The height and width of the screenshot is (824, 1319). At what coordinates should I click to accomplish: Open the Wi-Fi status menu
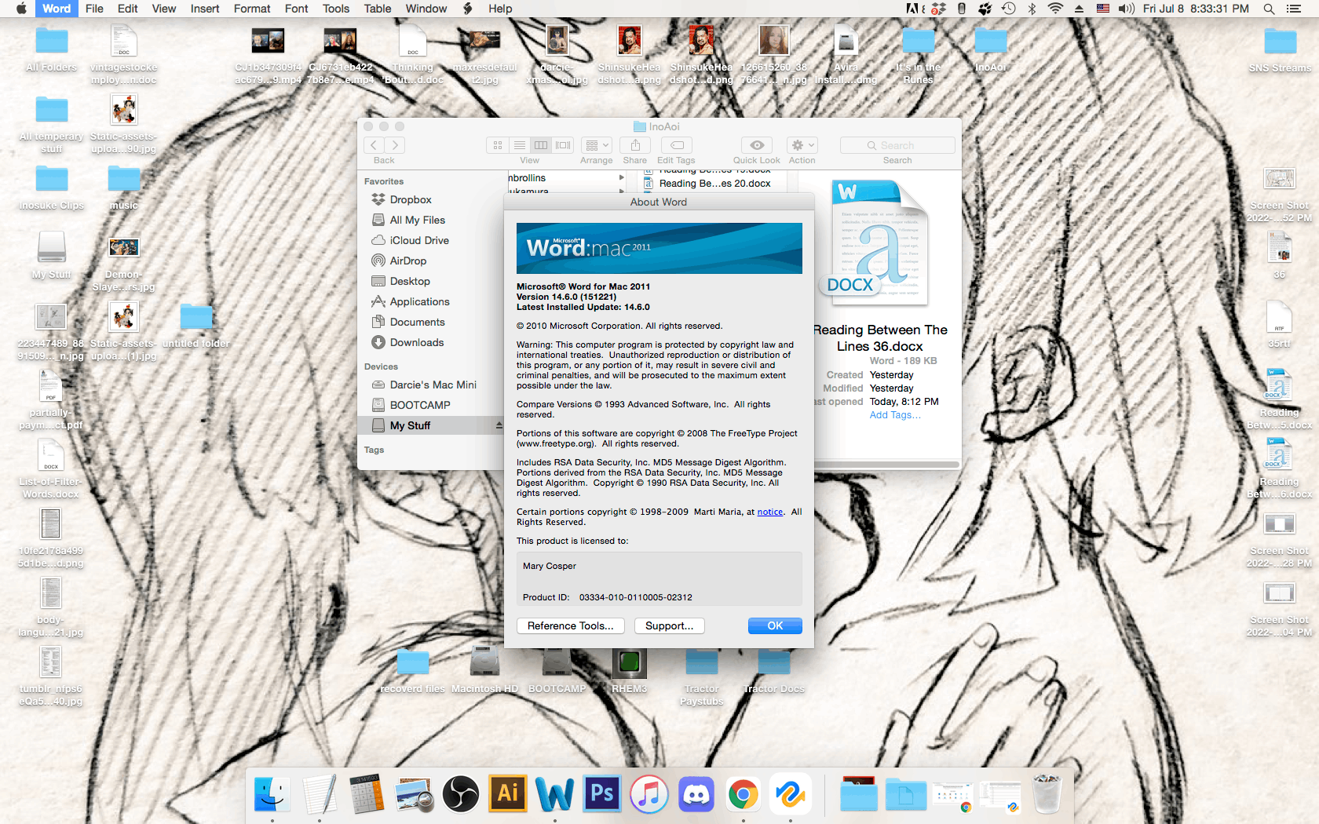pyautogui.click(x=1056, y=9)
